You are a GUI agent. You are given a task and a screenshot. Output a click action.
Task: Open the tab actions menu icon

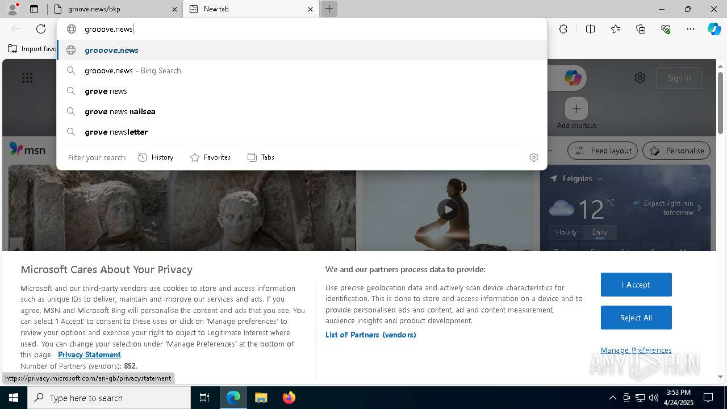[x=34, y=9]
